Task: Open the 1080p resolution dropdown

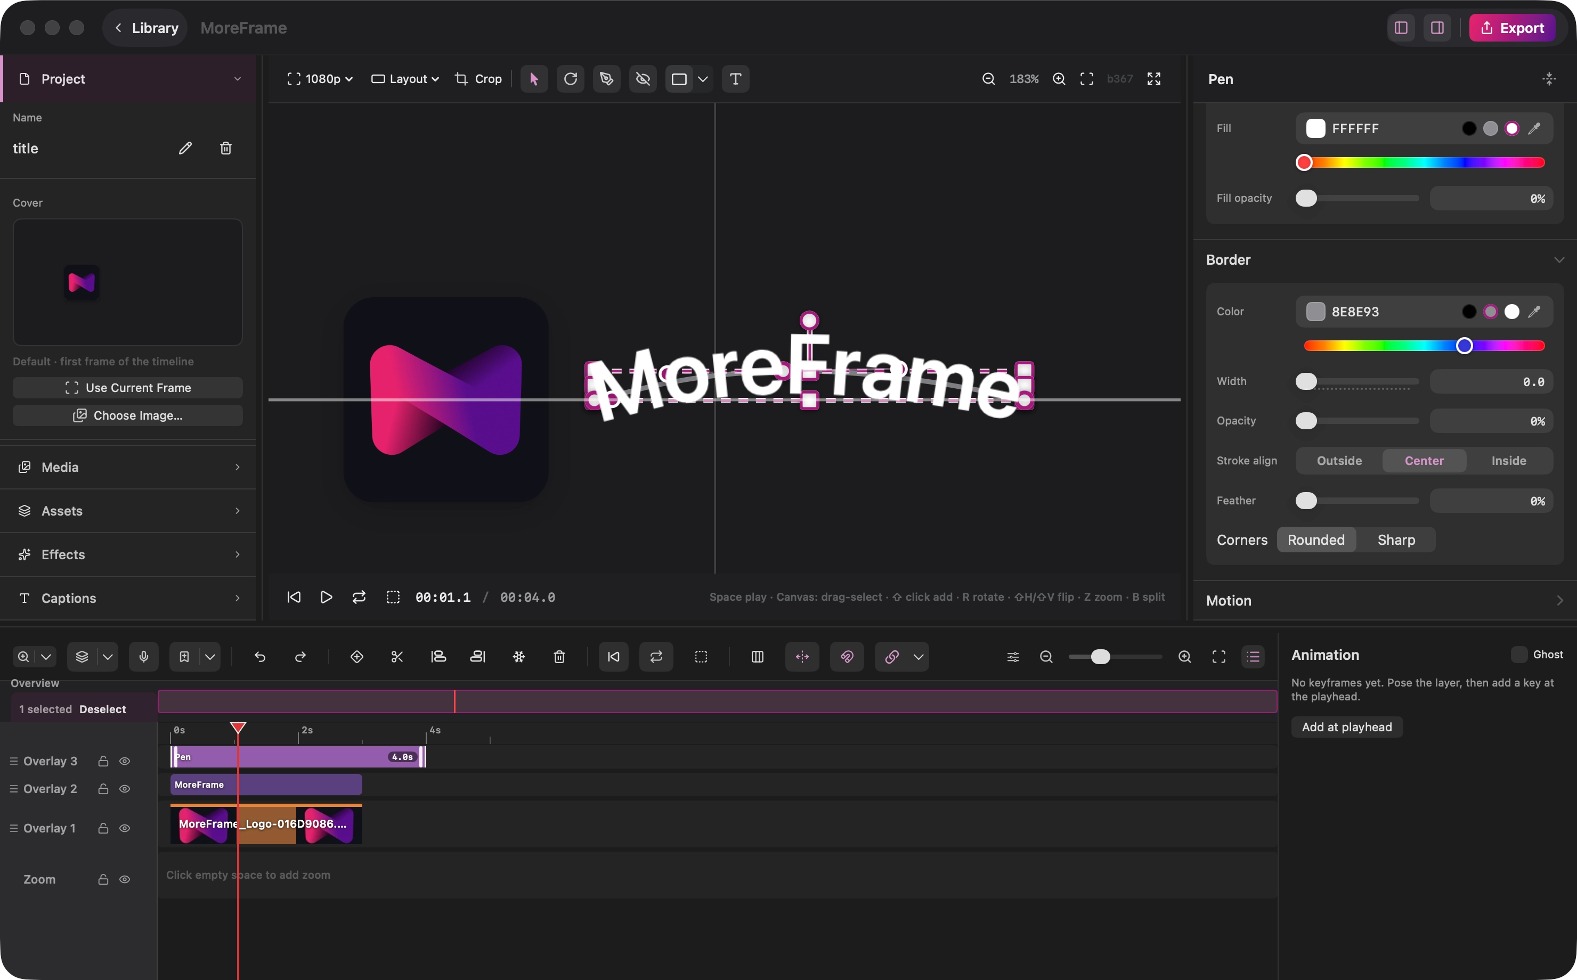Action: [x=320, y=79]
